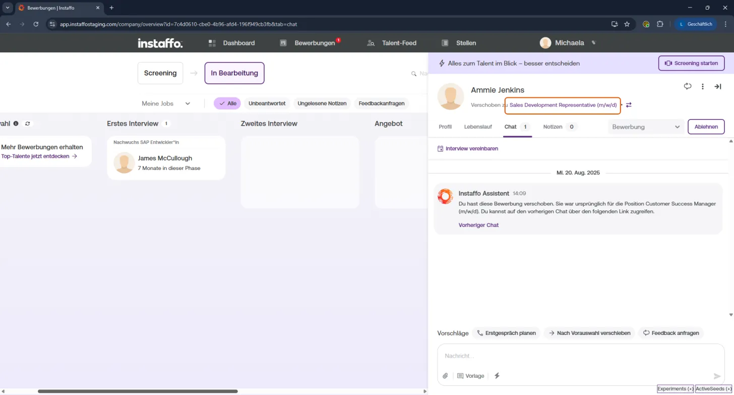
Task: Choose the Erstgespräch planen suggestion
Action: (507, 333)
